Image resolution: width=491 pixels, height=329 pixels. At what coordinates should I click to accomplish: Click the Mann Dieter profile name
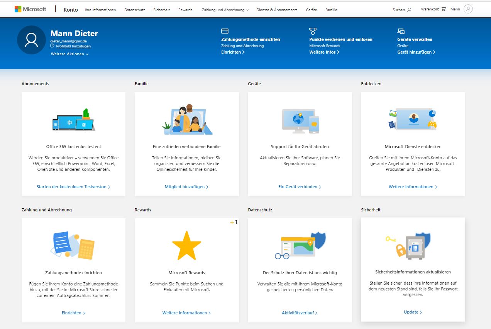(74, 34)
